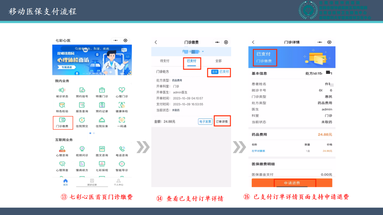Open the 一码通 universal code icon
The height and width of the screenshot is (215, 383).
coord(122,122)
